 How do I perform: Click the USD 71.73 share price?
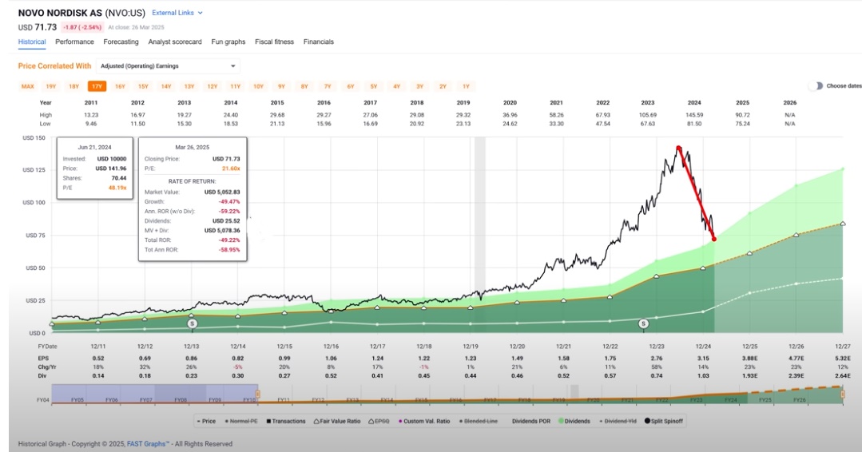tap(38, 27)
